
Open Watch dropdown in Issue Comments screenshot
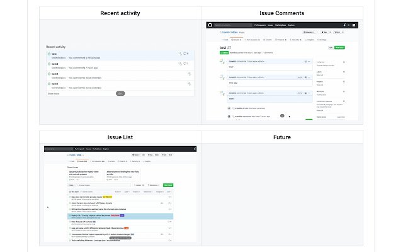click(x=309, y=32)
